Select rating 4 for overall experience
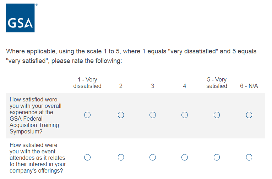This screenshot has height=179, width=272. click(185, 115)
